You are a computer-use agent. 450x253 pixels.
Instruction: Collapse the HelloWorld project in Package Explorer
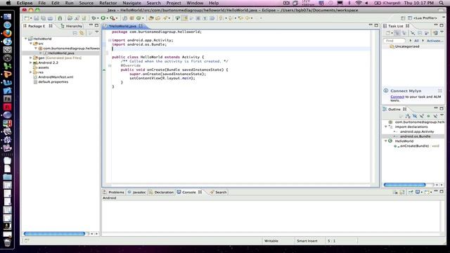click(x=26, y=39)
